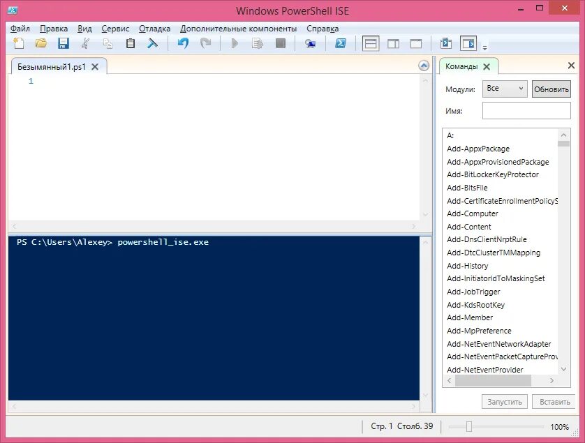Clear console pane icon
This screenshot has width=585, height=443.
point(153,44)
